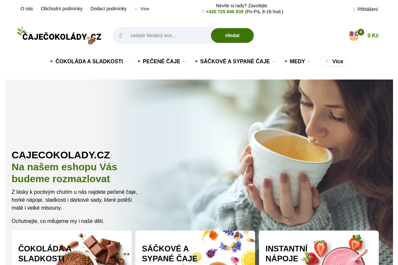Open the Čokoláda a sladkosti category tile
Screen dimensions: 398x265
coord(72,248)
